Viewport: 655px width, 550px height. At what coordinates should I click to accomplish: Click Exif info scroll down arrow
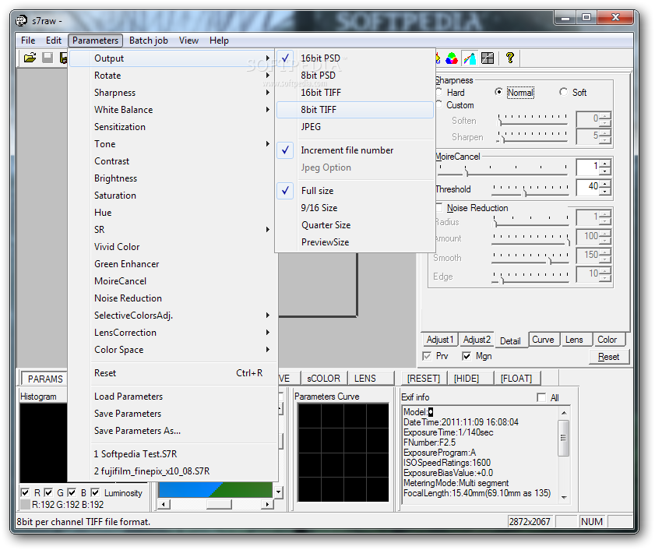pyautogui.click(x=564, y=497)
